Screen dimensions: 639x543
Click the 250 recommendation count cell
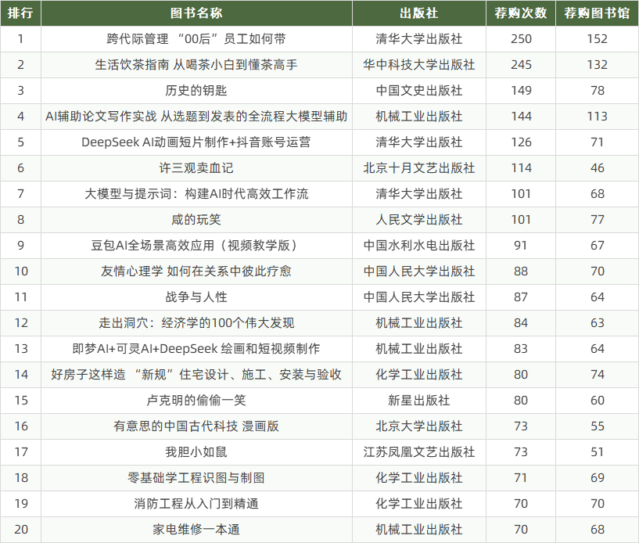click(x=520, y=39)
